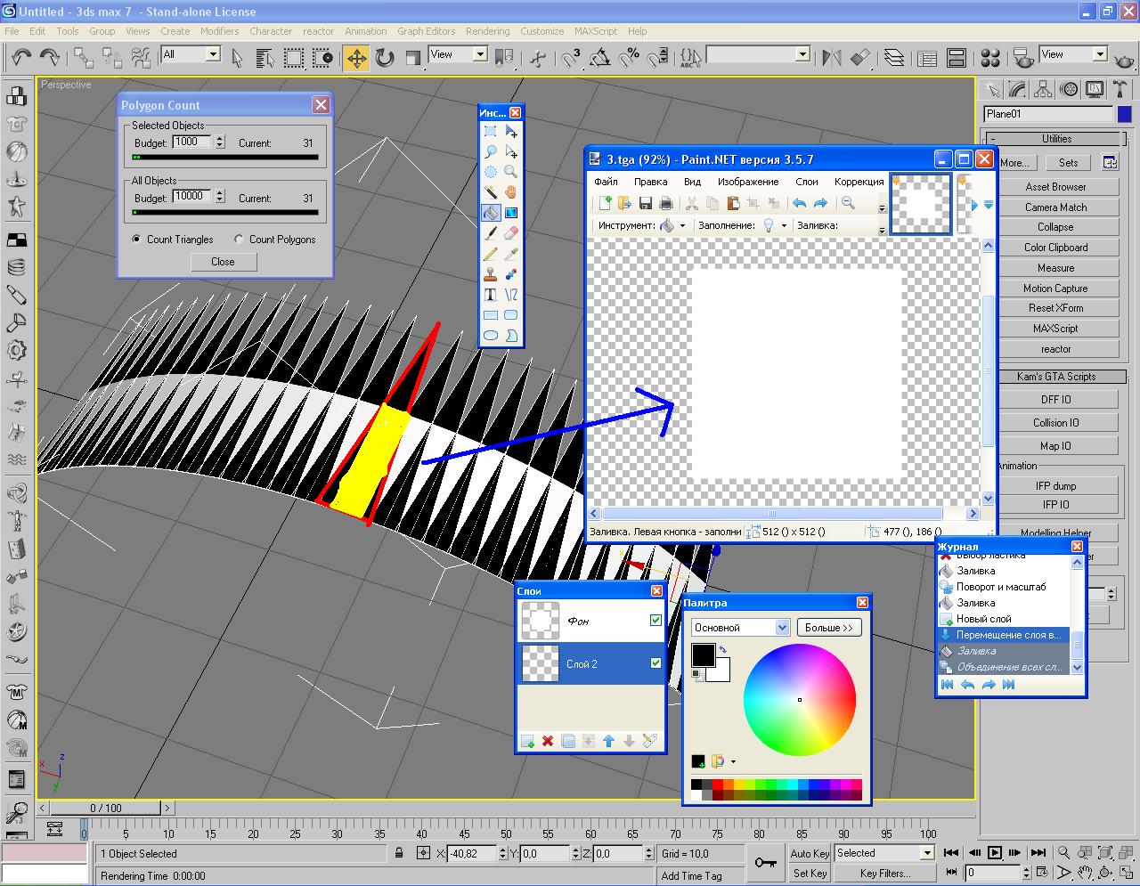Viewport: 1140px width, 886px height.
Task: Click Undo arrow in 3ds max toolbar
Action: click(21, 58)
